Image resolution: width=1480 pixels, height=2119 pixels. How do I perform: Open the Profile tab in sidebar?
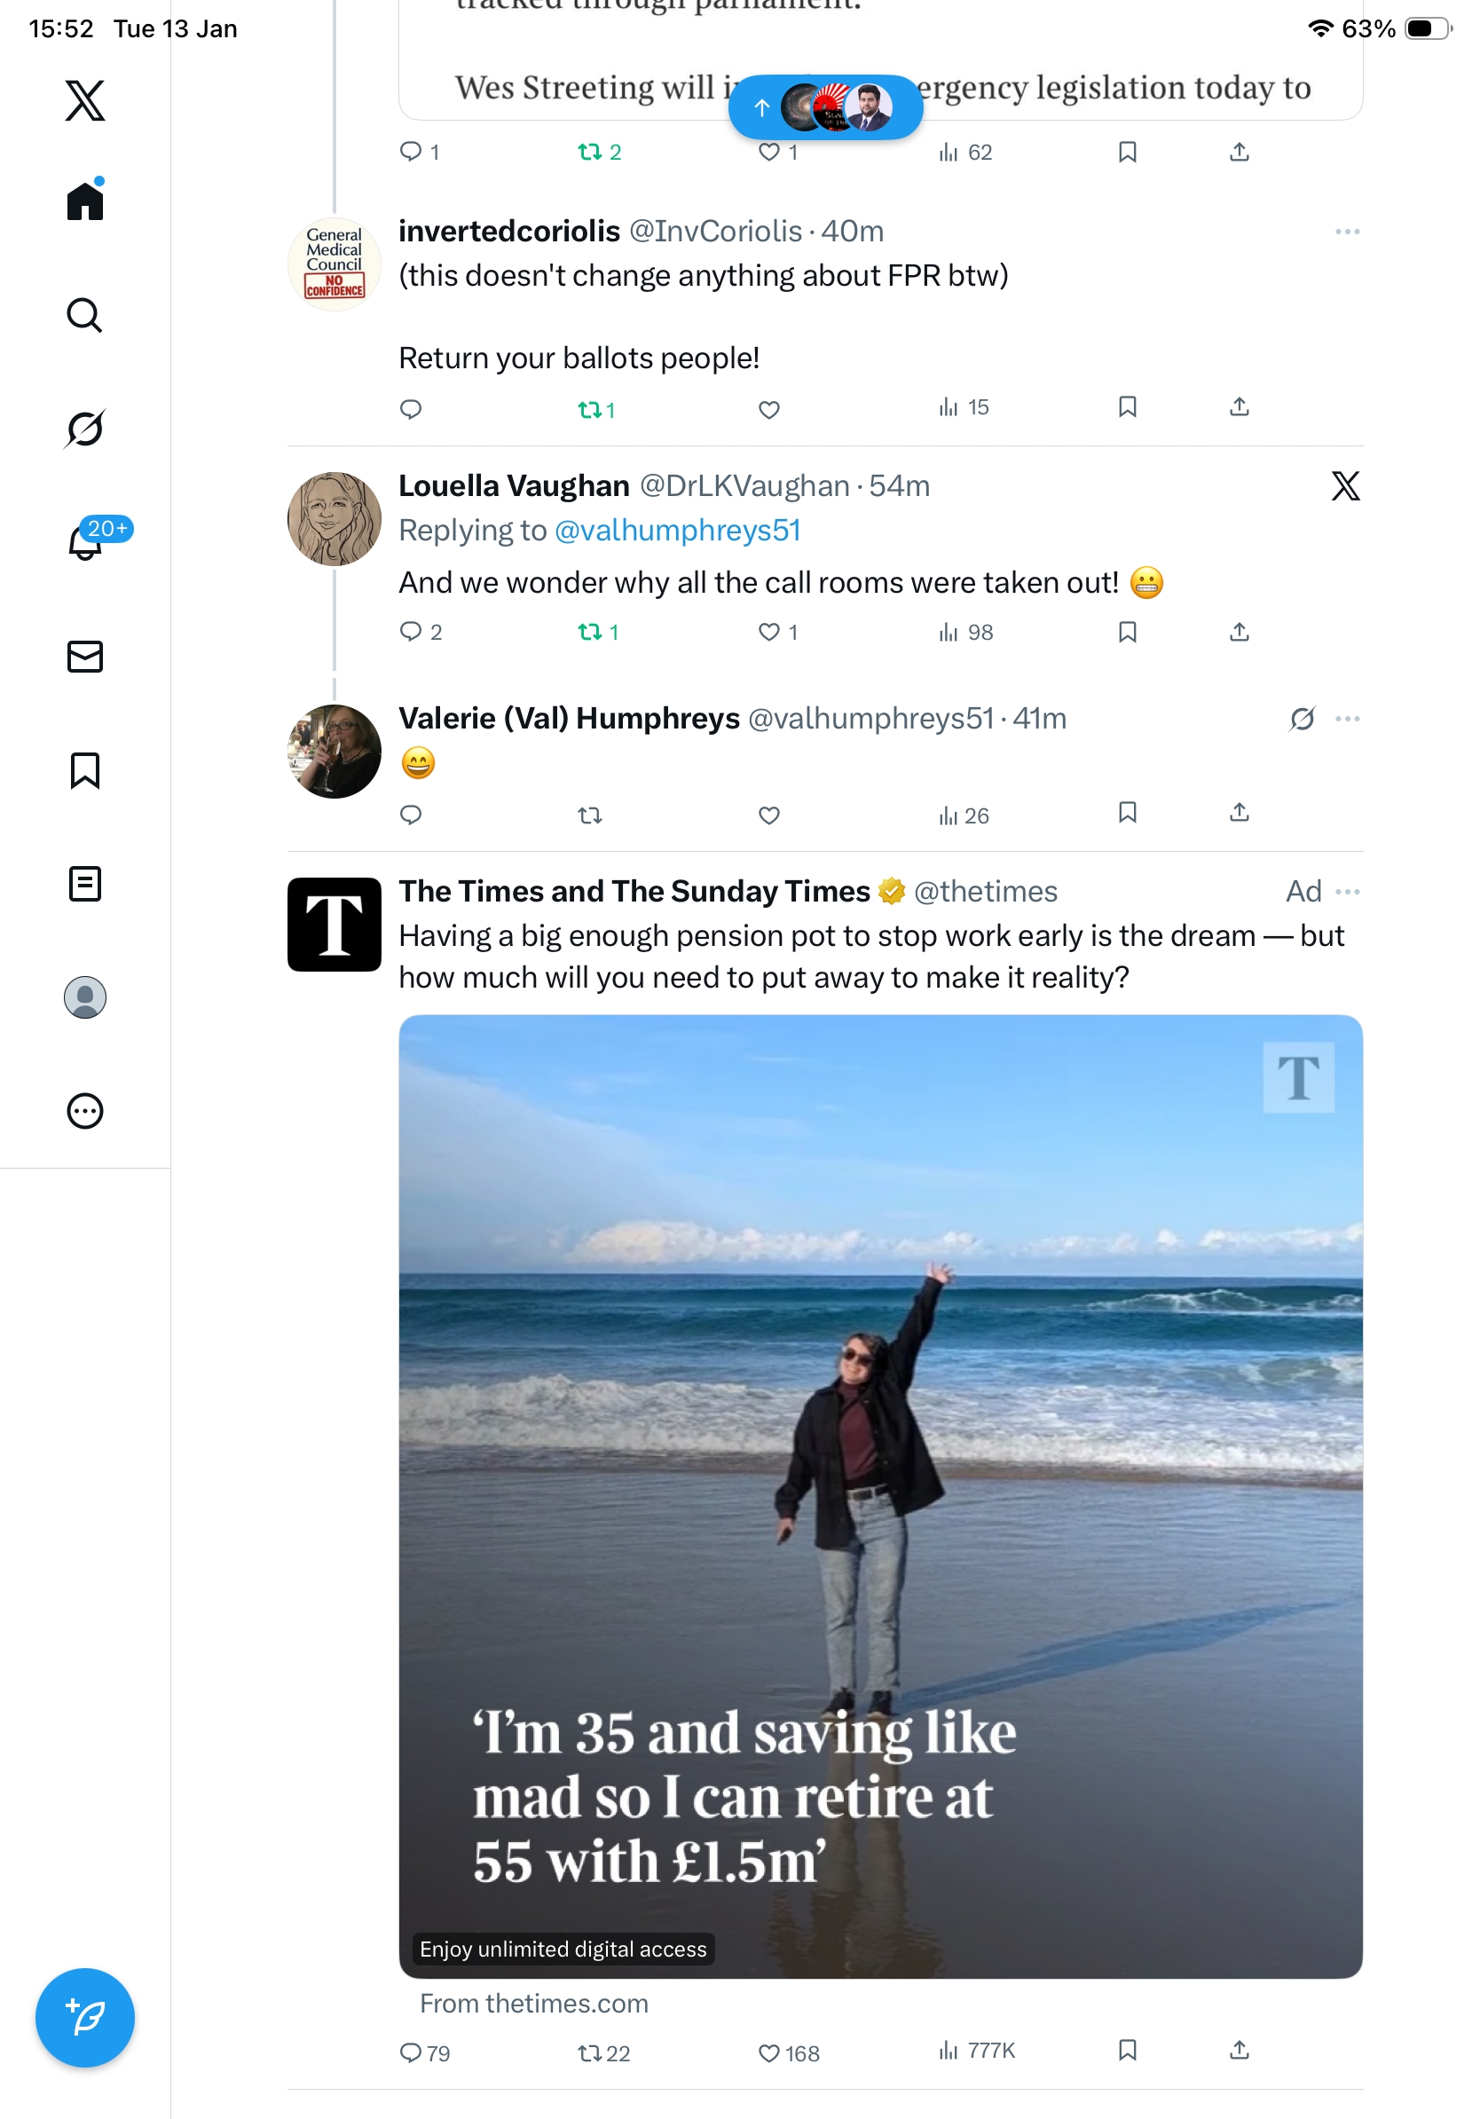click(85, 996)
